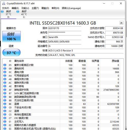The width and height of the screenshot is (127, 130).
Task: Click the 良好 100 % health status button
Action: coord(11,37)
